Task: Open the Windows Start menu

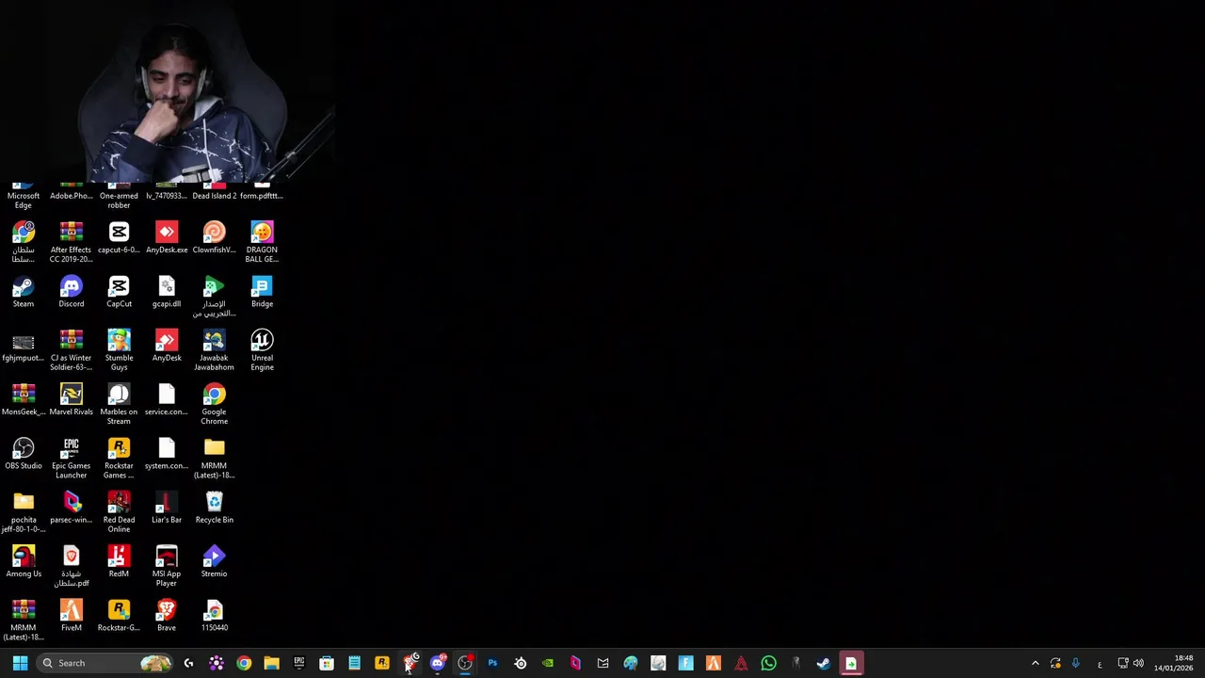Action: pos(20,663)
